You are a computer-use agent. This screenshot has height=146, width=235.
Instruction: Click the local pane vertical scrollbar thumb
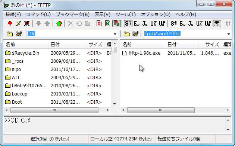(x=115, y=49)
